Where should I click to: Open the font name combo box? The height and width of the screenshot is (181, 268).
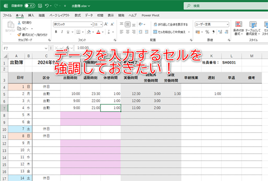(x=73, y=24)
